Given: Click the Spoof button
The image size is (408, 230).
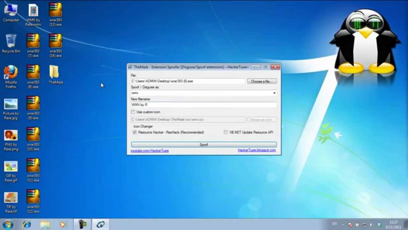Looking at the screenshot, I should click(x=204, y=145).
